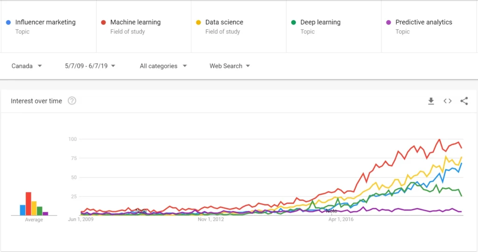Click the Note marker near Apr 2016
The height and width of the screenshot is (252, 478).
click(331, 211)
